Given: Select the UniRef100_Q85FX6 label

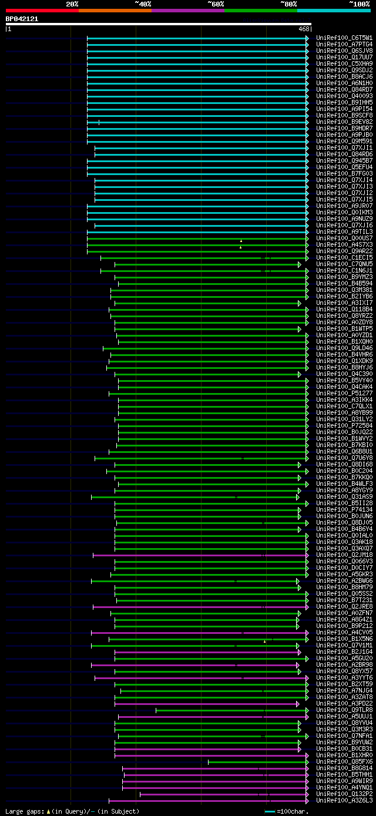Looking at the screenshot, I should 344,761.
